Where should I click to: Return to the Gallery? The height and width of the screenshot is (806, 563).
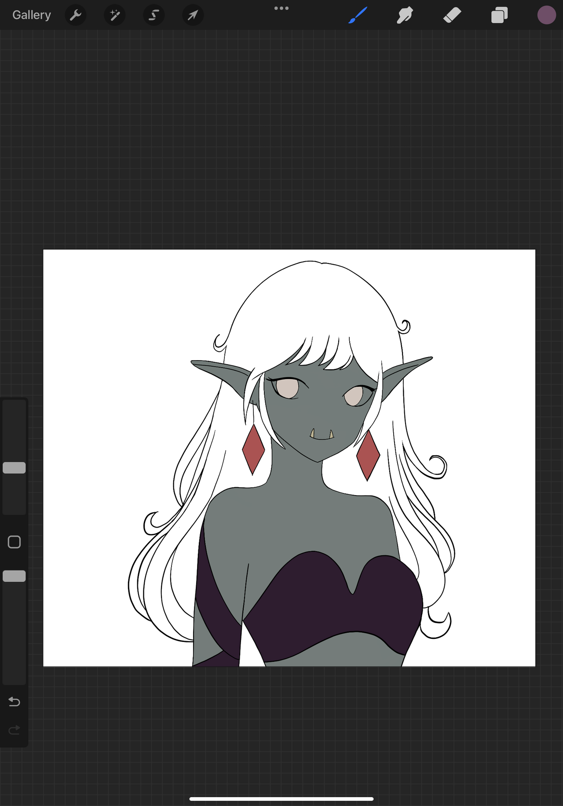pyautogui.click(x=32, y=15)
